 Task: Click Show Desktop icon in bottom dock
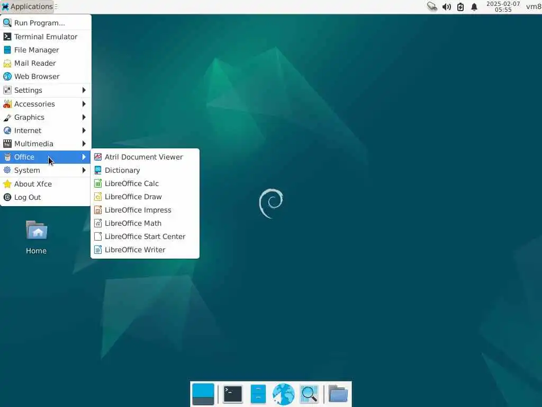[203, 394]
